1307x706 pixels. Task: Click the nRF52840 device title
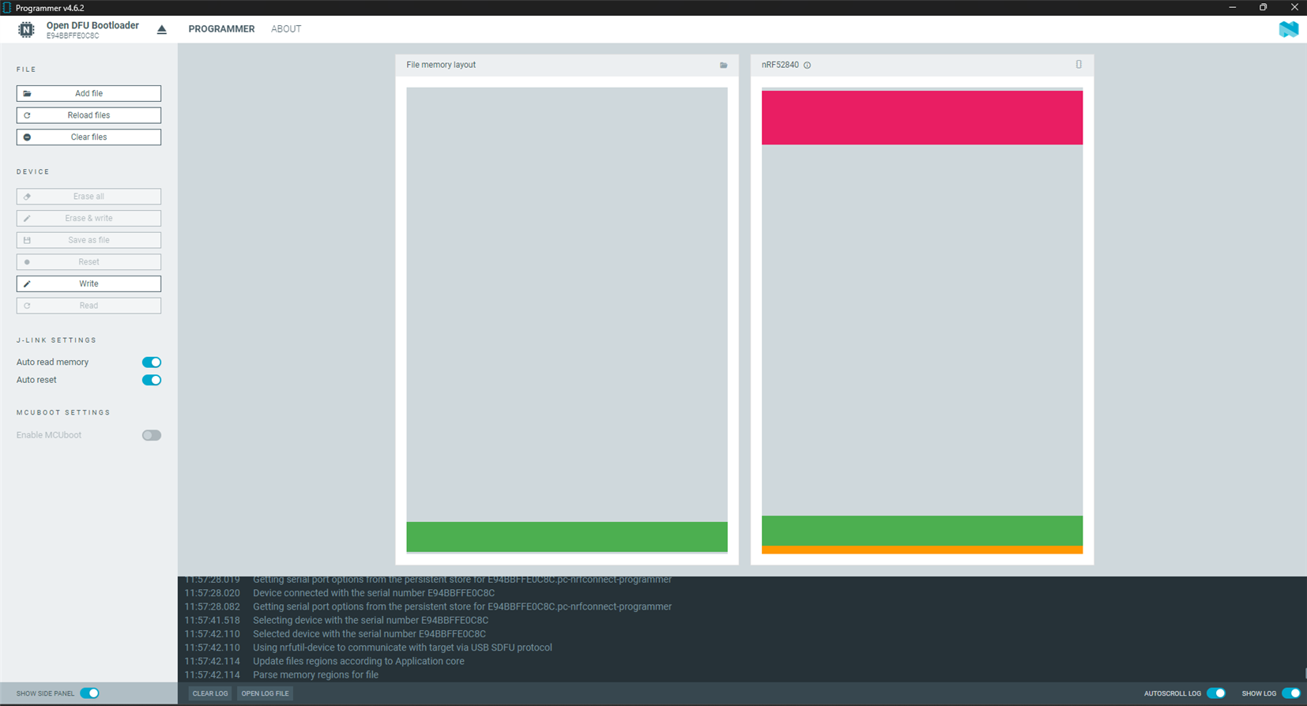(780, 65)
